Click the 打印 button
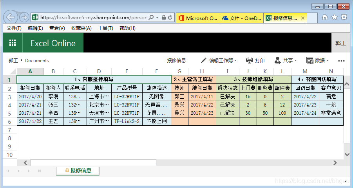 [255, 60]
